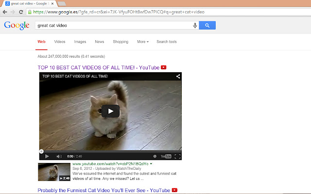Open 'Probably the Funniest Cat Video' link
Image resolution: width=311 pixels, height=194 pixels.
point(104,190)
